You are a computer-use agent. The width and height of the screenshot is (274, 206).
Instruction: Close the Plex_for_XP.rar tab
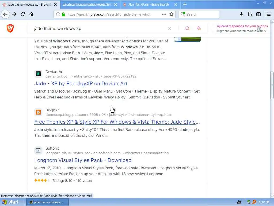[x=176, y=5]
